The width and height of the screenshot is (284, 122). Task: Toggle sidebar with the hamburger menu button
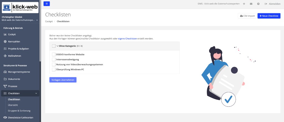(x=47, y=4)
